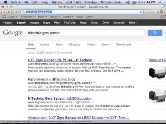Reload the page using the refresh icon
The width and height of the screenshot is (166, 124).
[141, 12]
